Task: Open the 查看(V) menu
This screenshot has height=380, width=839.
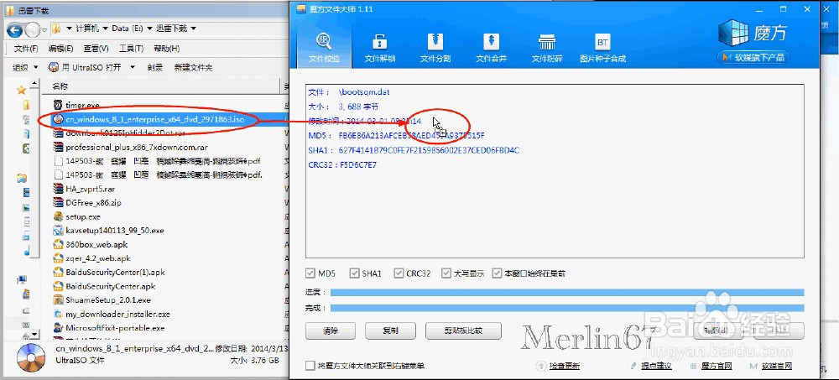Action: click(96, 49)
